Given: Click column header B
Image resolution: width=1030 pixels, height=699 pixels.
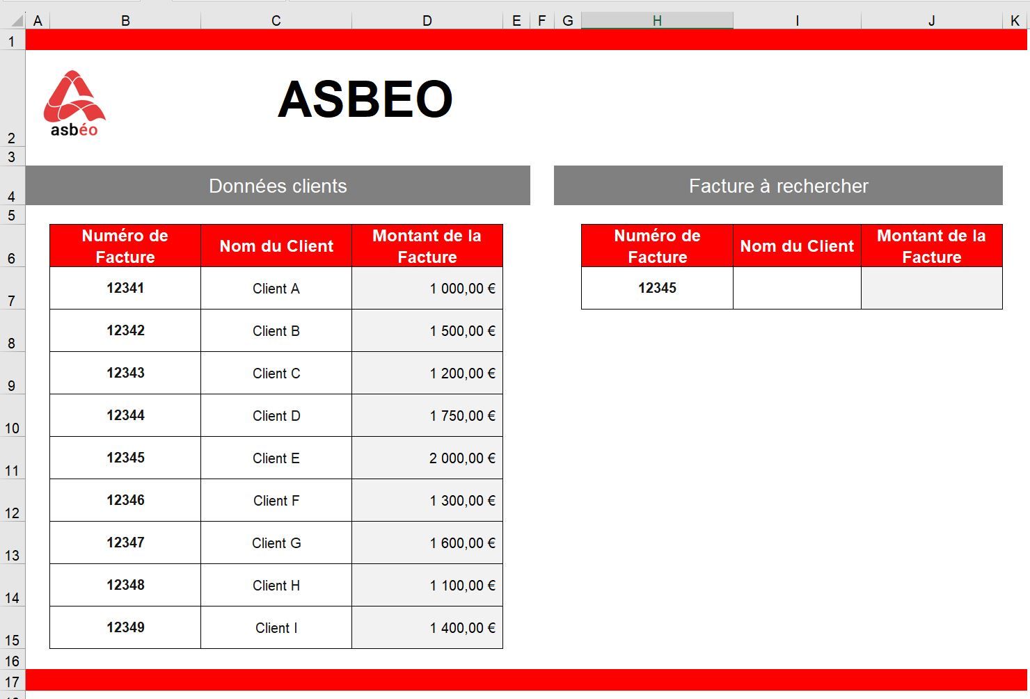Looking at the screenshot, I should click(125, 20).
